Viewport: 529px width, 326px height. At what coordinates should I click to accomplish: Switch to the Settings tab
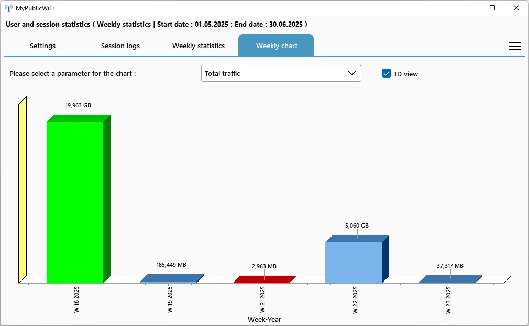pos(42,46)
